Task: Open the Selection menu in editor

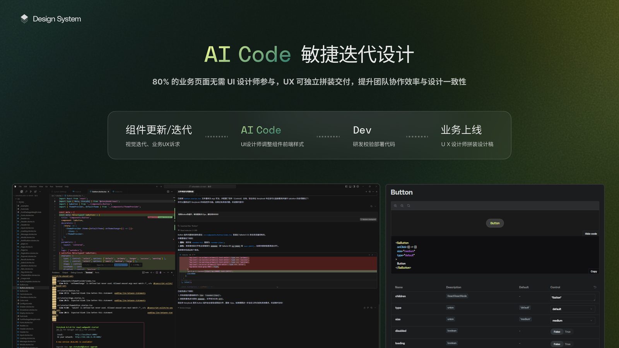Action: [33, 186]
